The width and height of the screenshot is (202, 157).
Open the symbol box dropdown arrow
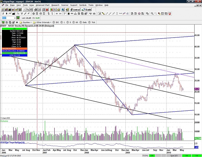[x=15, y=18]
